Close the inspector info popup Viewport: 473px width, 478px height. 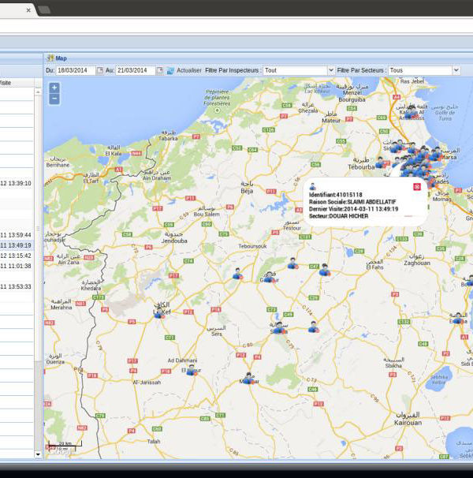click(416, 186)
